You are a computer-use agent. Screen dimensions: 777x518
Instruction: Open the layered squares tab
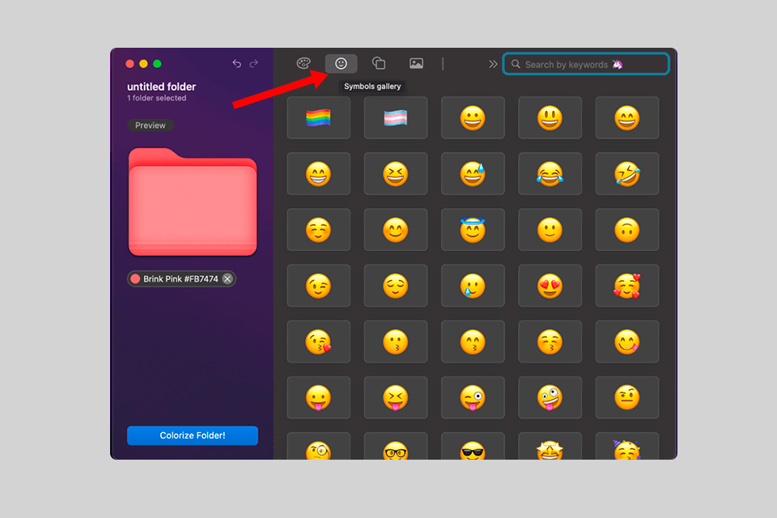point(379,63)
